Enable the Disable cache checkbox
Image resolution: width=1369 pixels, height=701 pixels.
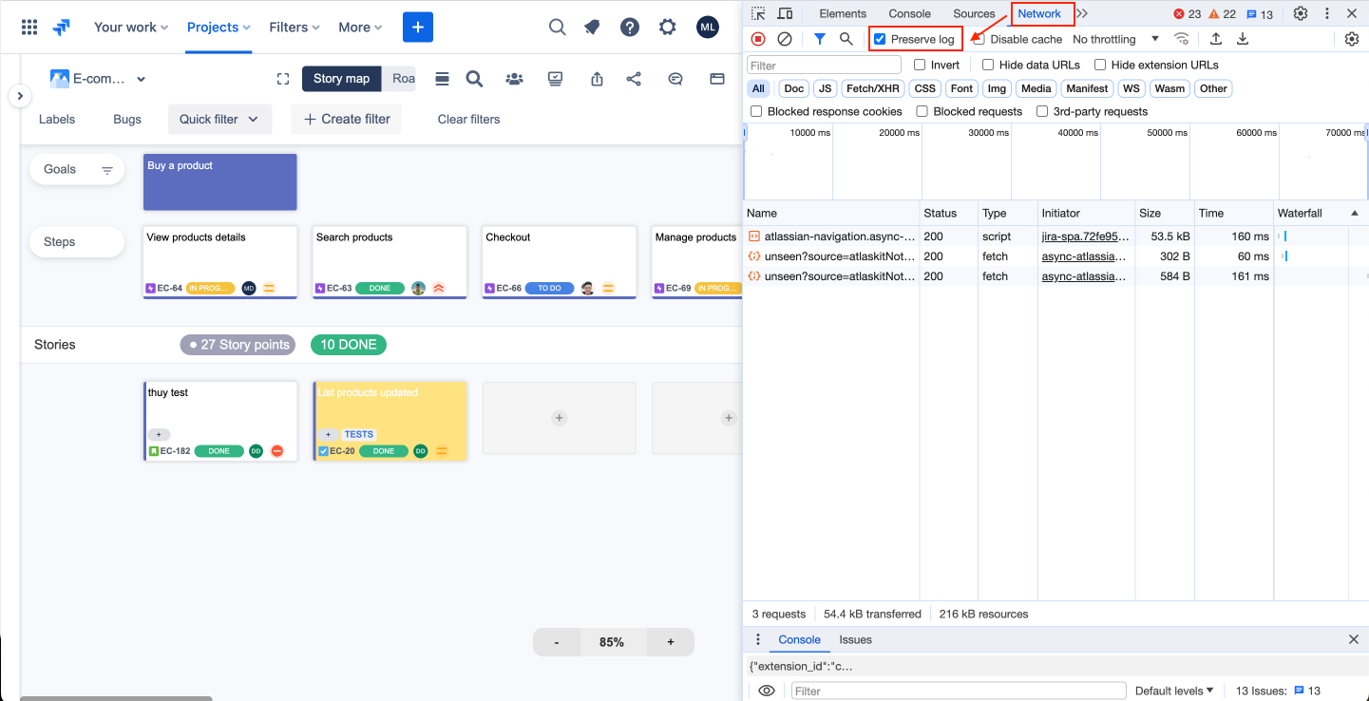click(x=979, y=39)
